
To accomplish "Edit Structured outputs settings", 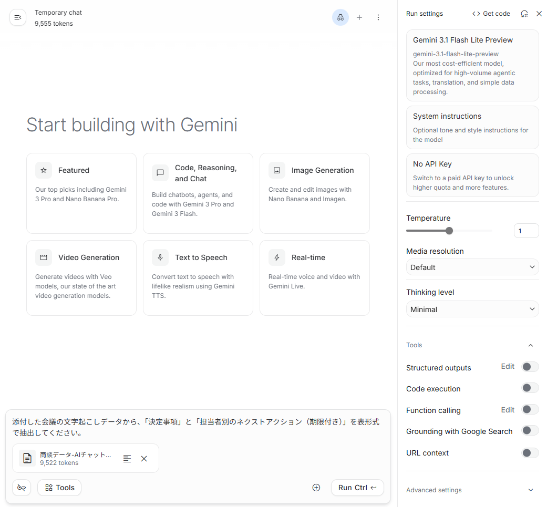I will pos(508,367).
